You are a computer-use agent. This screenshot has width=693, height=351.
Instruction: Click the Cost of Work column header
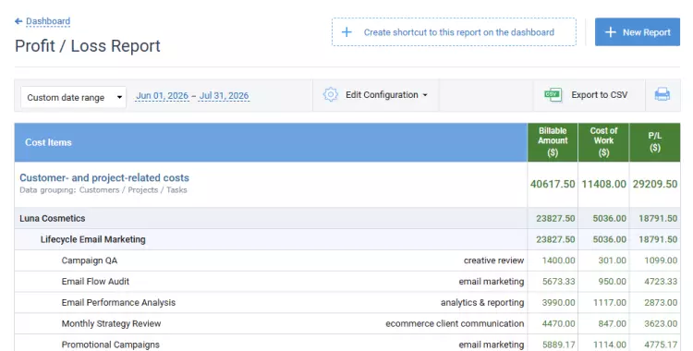click(x=603, y=142)
